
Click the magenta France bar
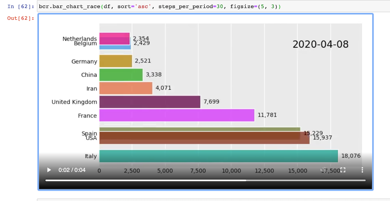point(177,115)
